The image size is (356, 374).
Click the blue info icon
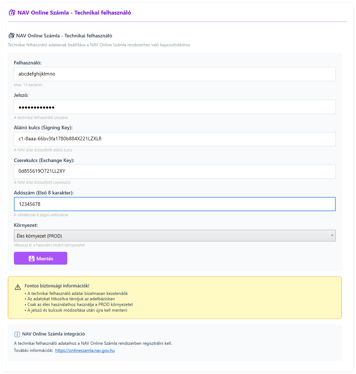click(17, 334)
